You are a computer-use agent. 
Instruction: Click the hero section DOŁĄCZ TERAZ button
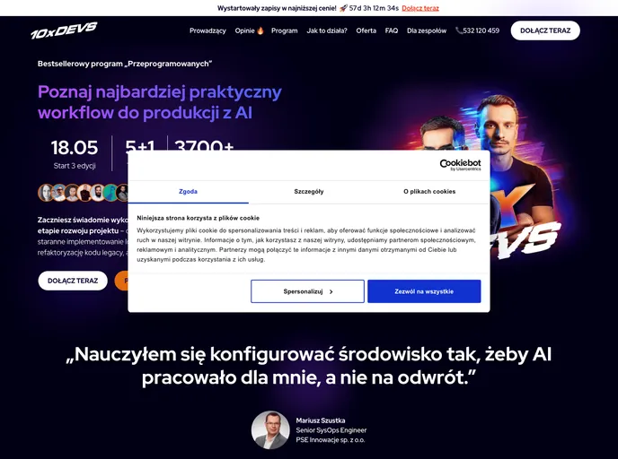(x=73, y=281)
